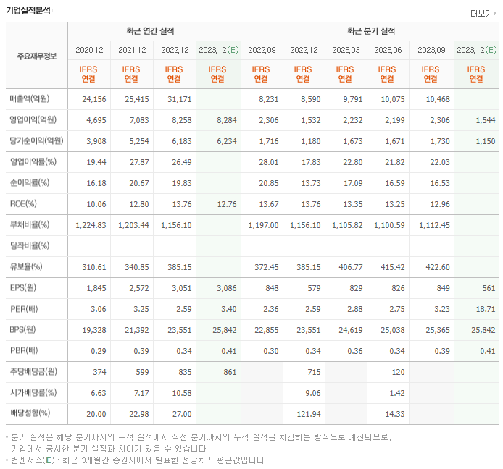Click dividend yield value 10.58
Viewport: 503px width, 469px height.
click(x=182, y=393)
